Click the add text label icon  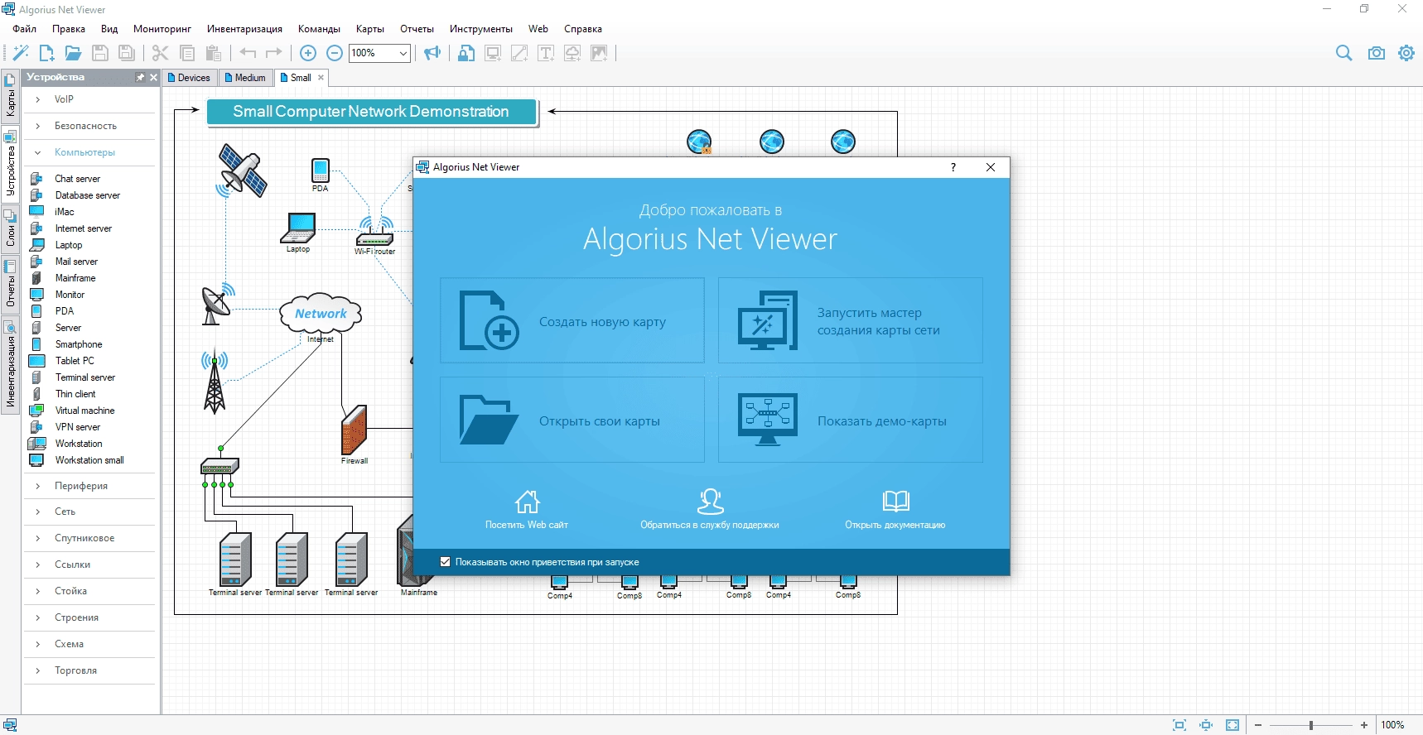tap(546, 53)
